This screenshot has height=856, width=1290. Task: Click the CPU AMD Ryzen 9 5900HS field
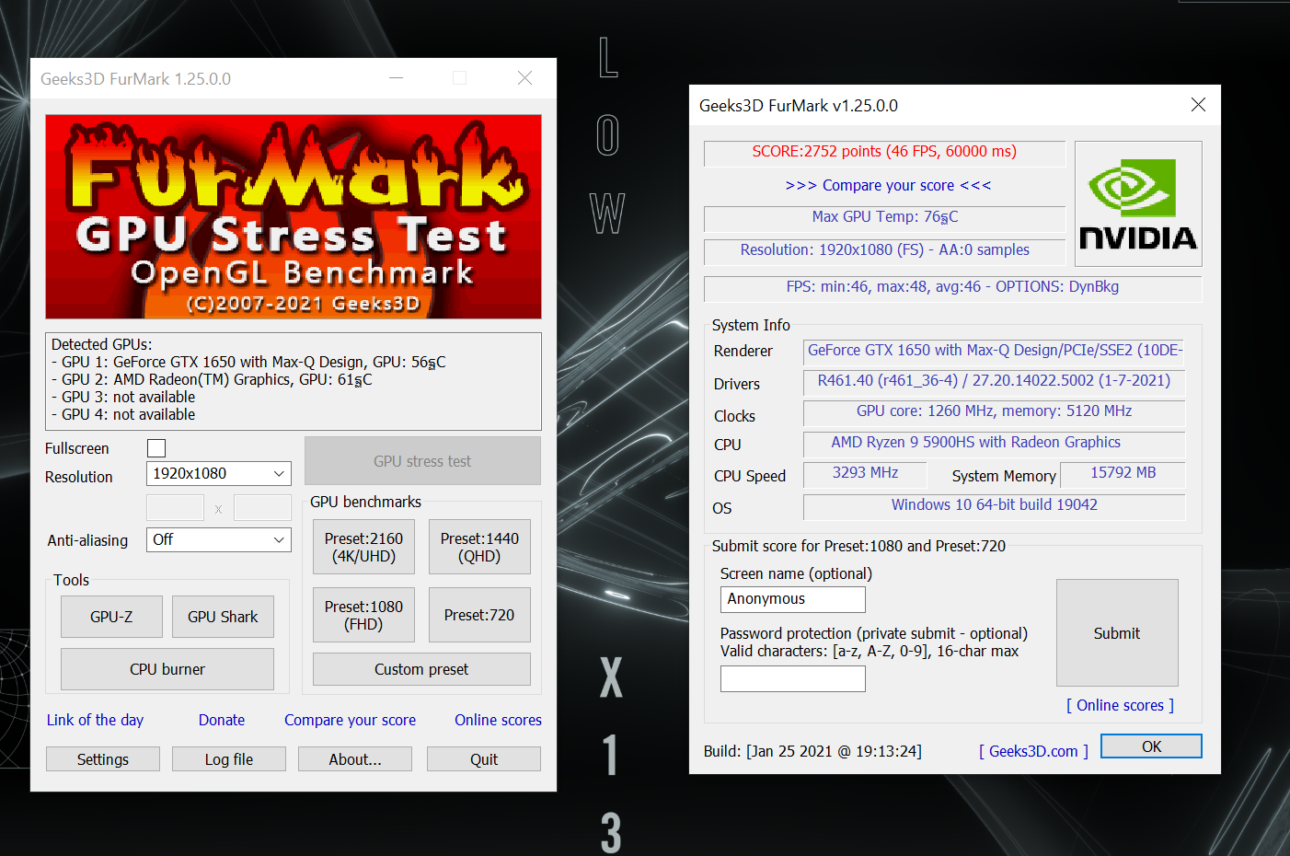tap(994, 444)
